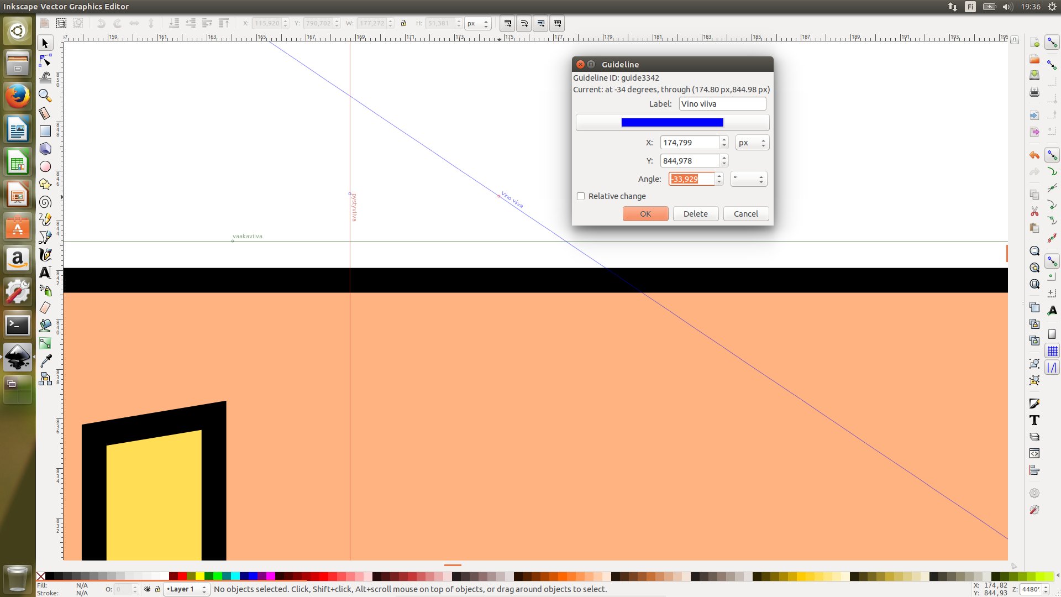Select the Selector arrow tool
The image size is (1061, 597).
point(45,43)
